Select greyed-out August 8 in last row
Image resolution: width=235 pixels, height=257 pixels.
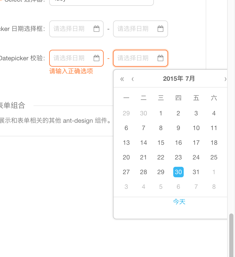click(x=214, y=187)
